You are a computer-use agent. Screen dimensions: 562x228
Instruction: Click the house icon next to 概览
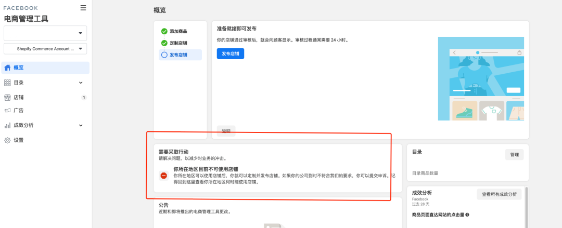[x=7, y=68]
